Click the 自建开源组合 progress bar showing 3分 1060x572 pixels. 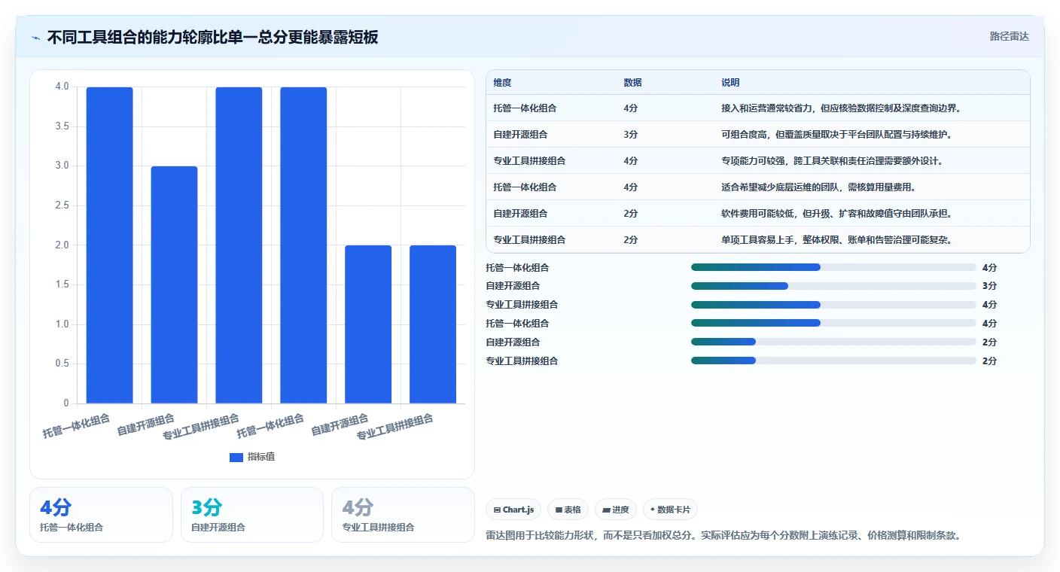[833, 286]
